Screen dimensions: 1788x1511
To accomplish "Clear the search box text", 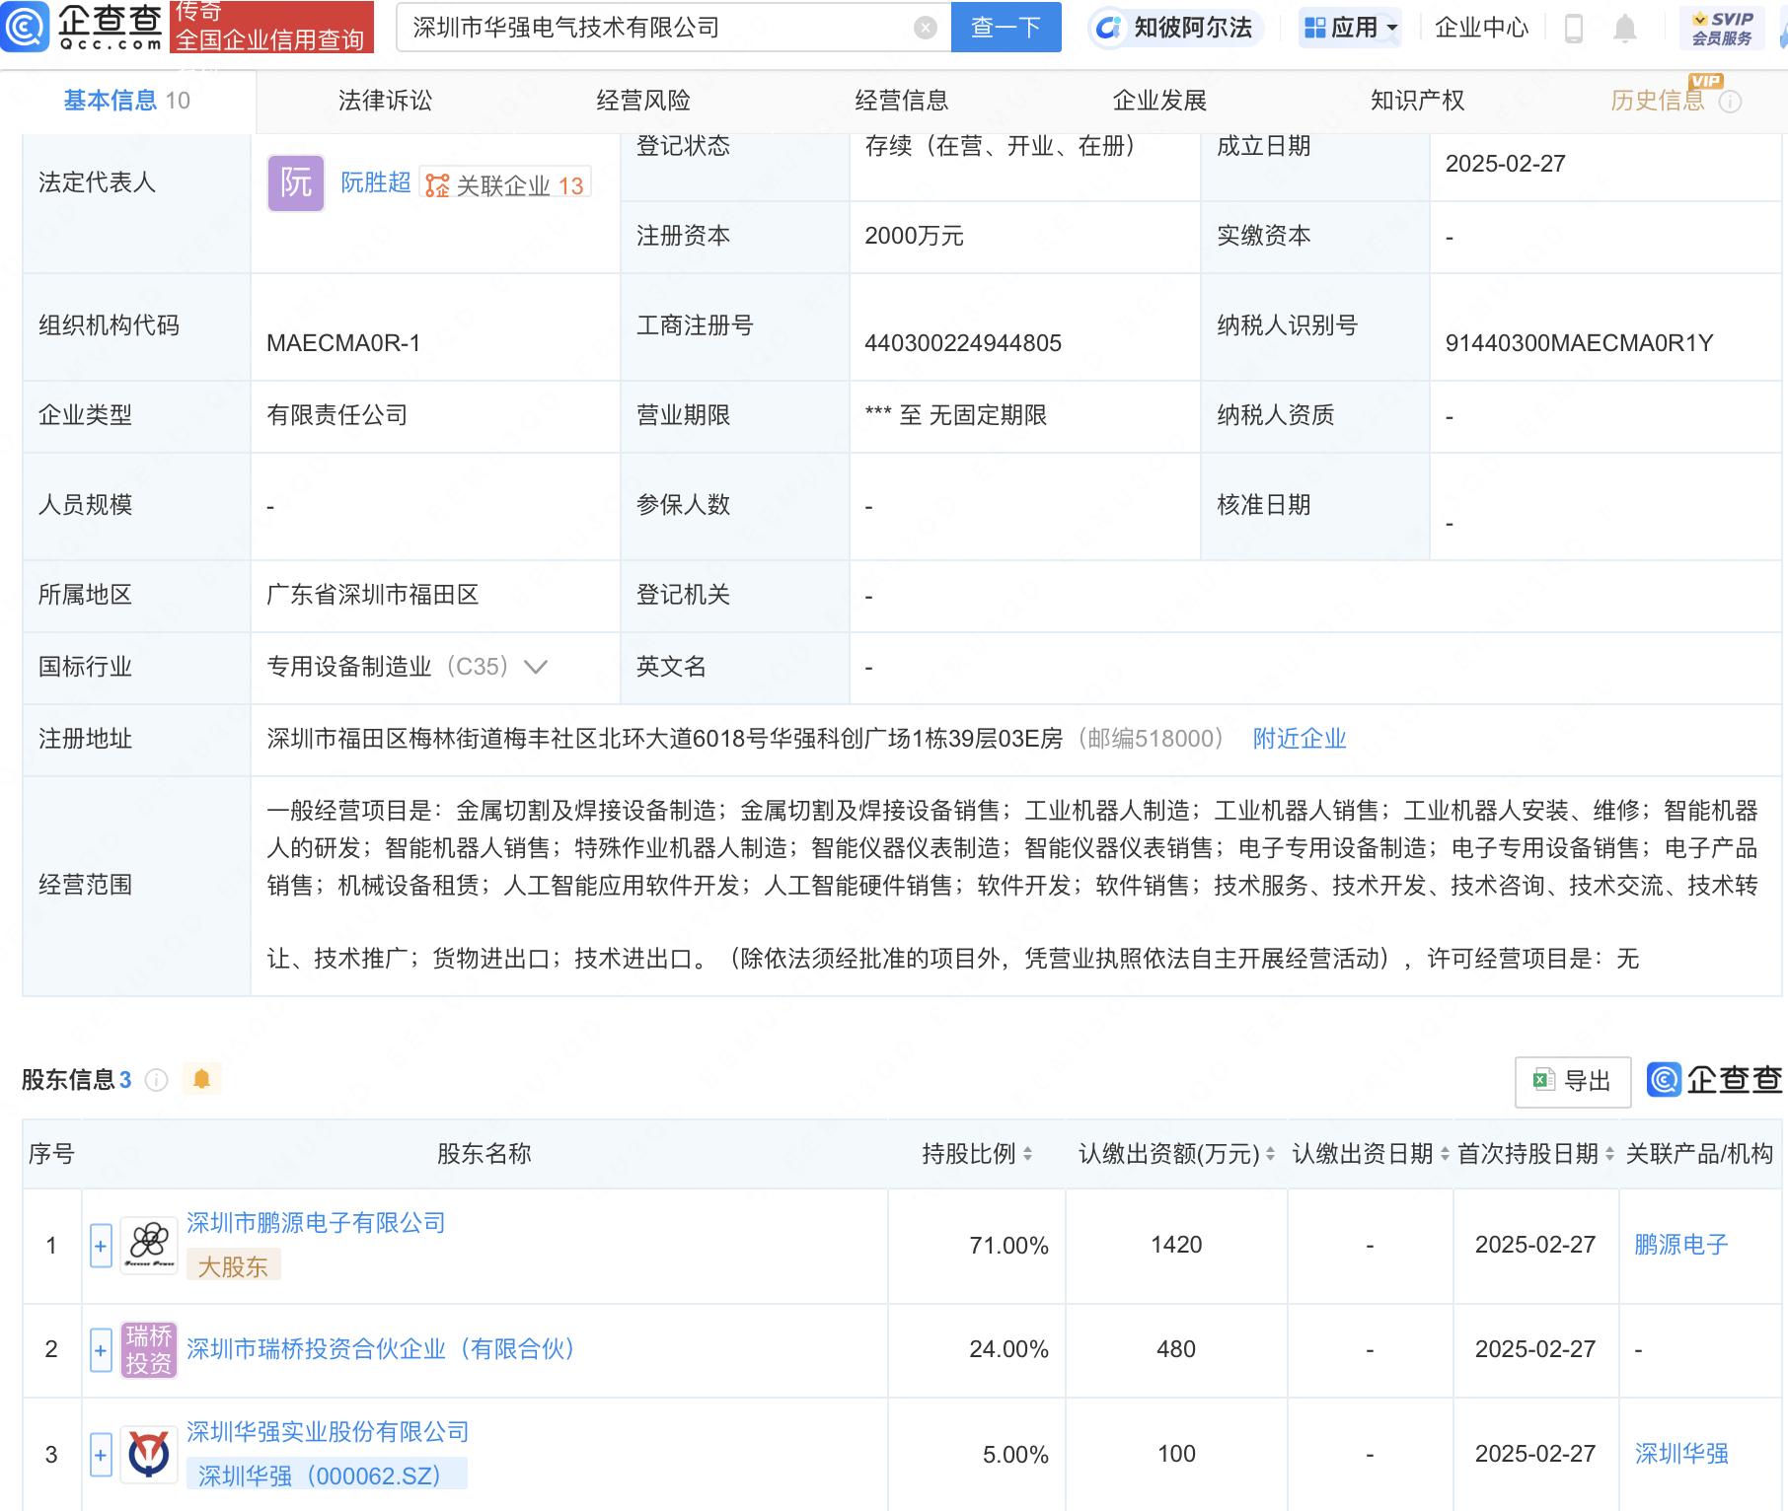I will 925,28.
